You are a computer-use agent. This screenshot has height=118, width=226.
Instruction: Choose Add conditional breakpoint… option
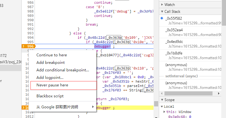[x=63, y=70]
